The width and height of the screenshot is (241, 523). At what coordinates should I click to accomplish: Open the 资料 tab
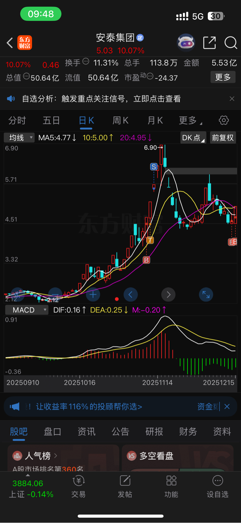(222, 432)
